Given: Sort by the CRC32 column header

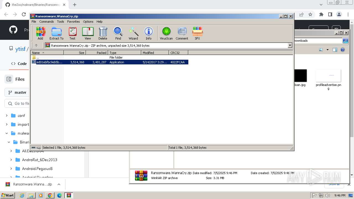Looking at the screenshot, I should (179, 53).
